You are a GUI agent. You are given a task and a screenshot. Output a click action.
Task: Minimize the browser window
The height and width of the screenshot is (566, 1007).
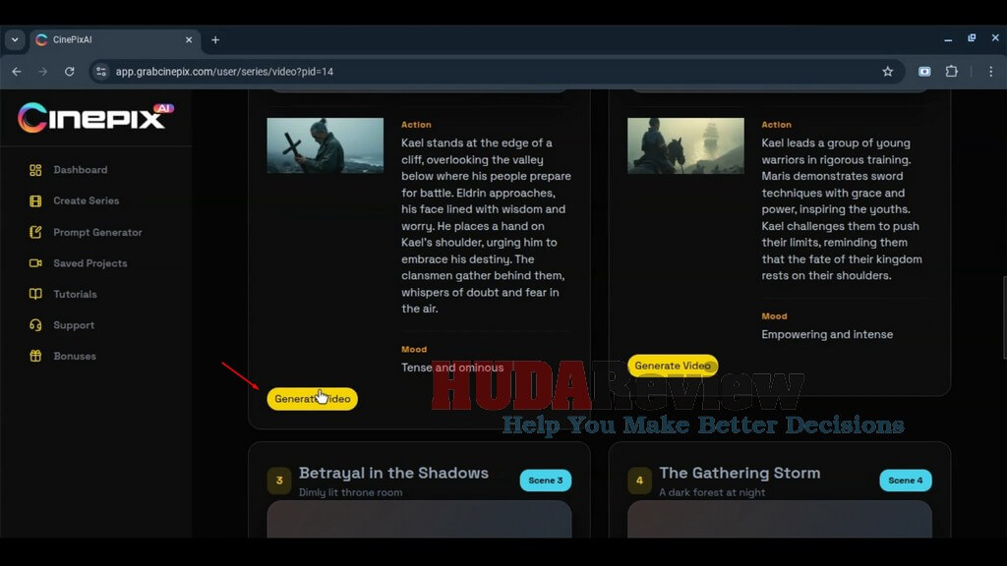948,39
